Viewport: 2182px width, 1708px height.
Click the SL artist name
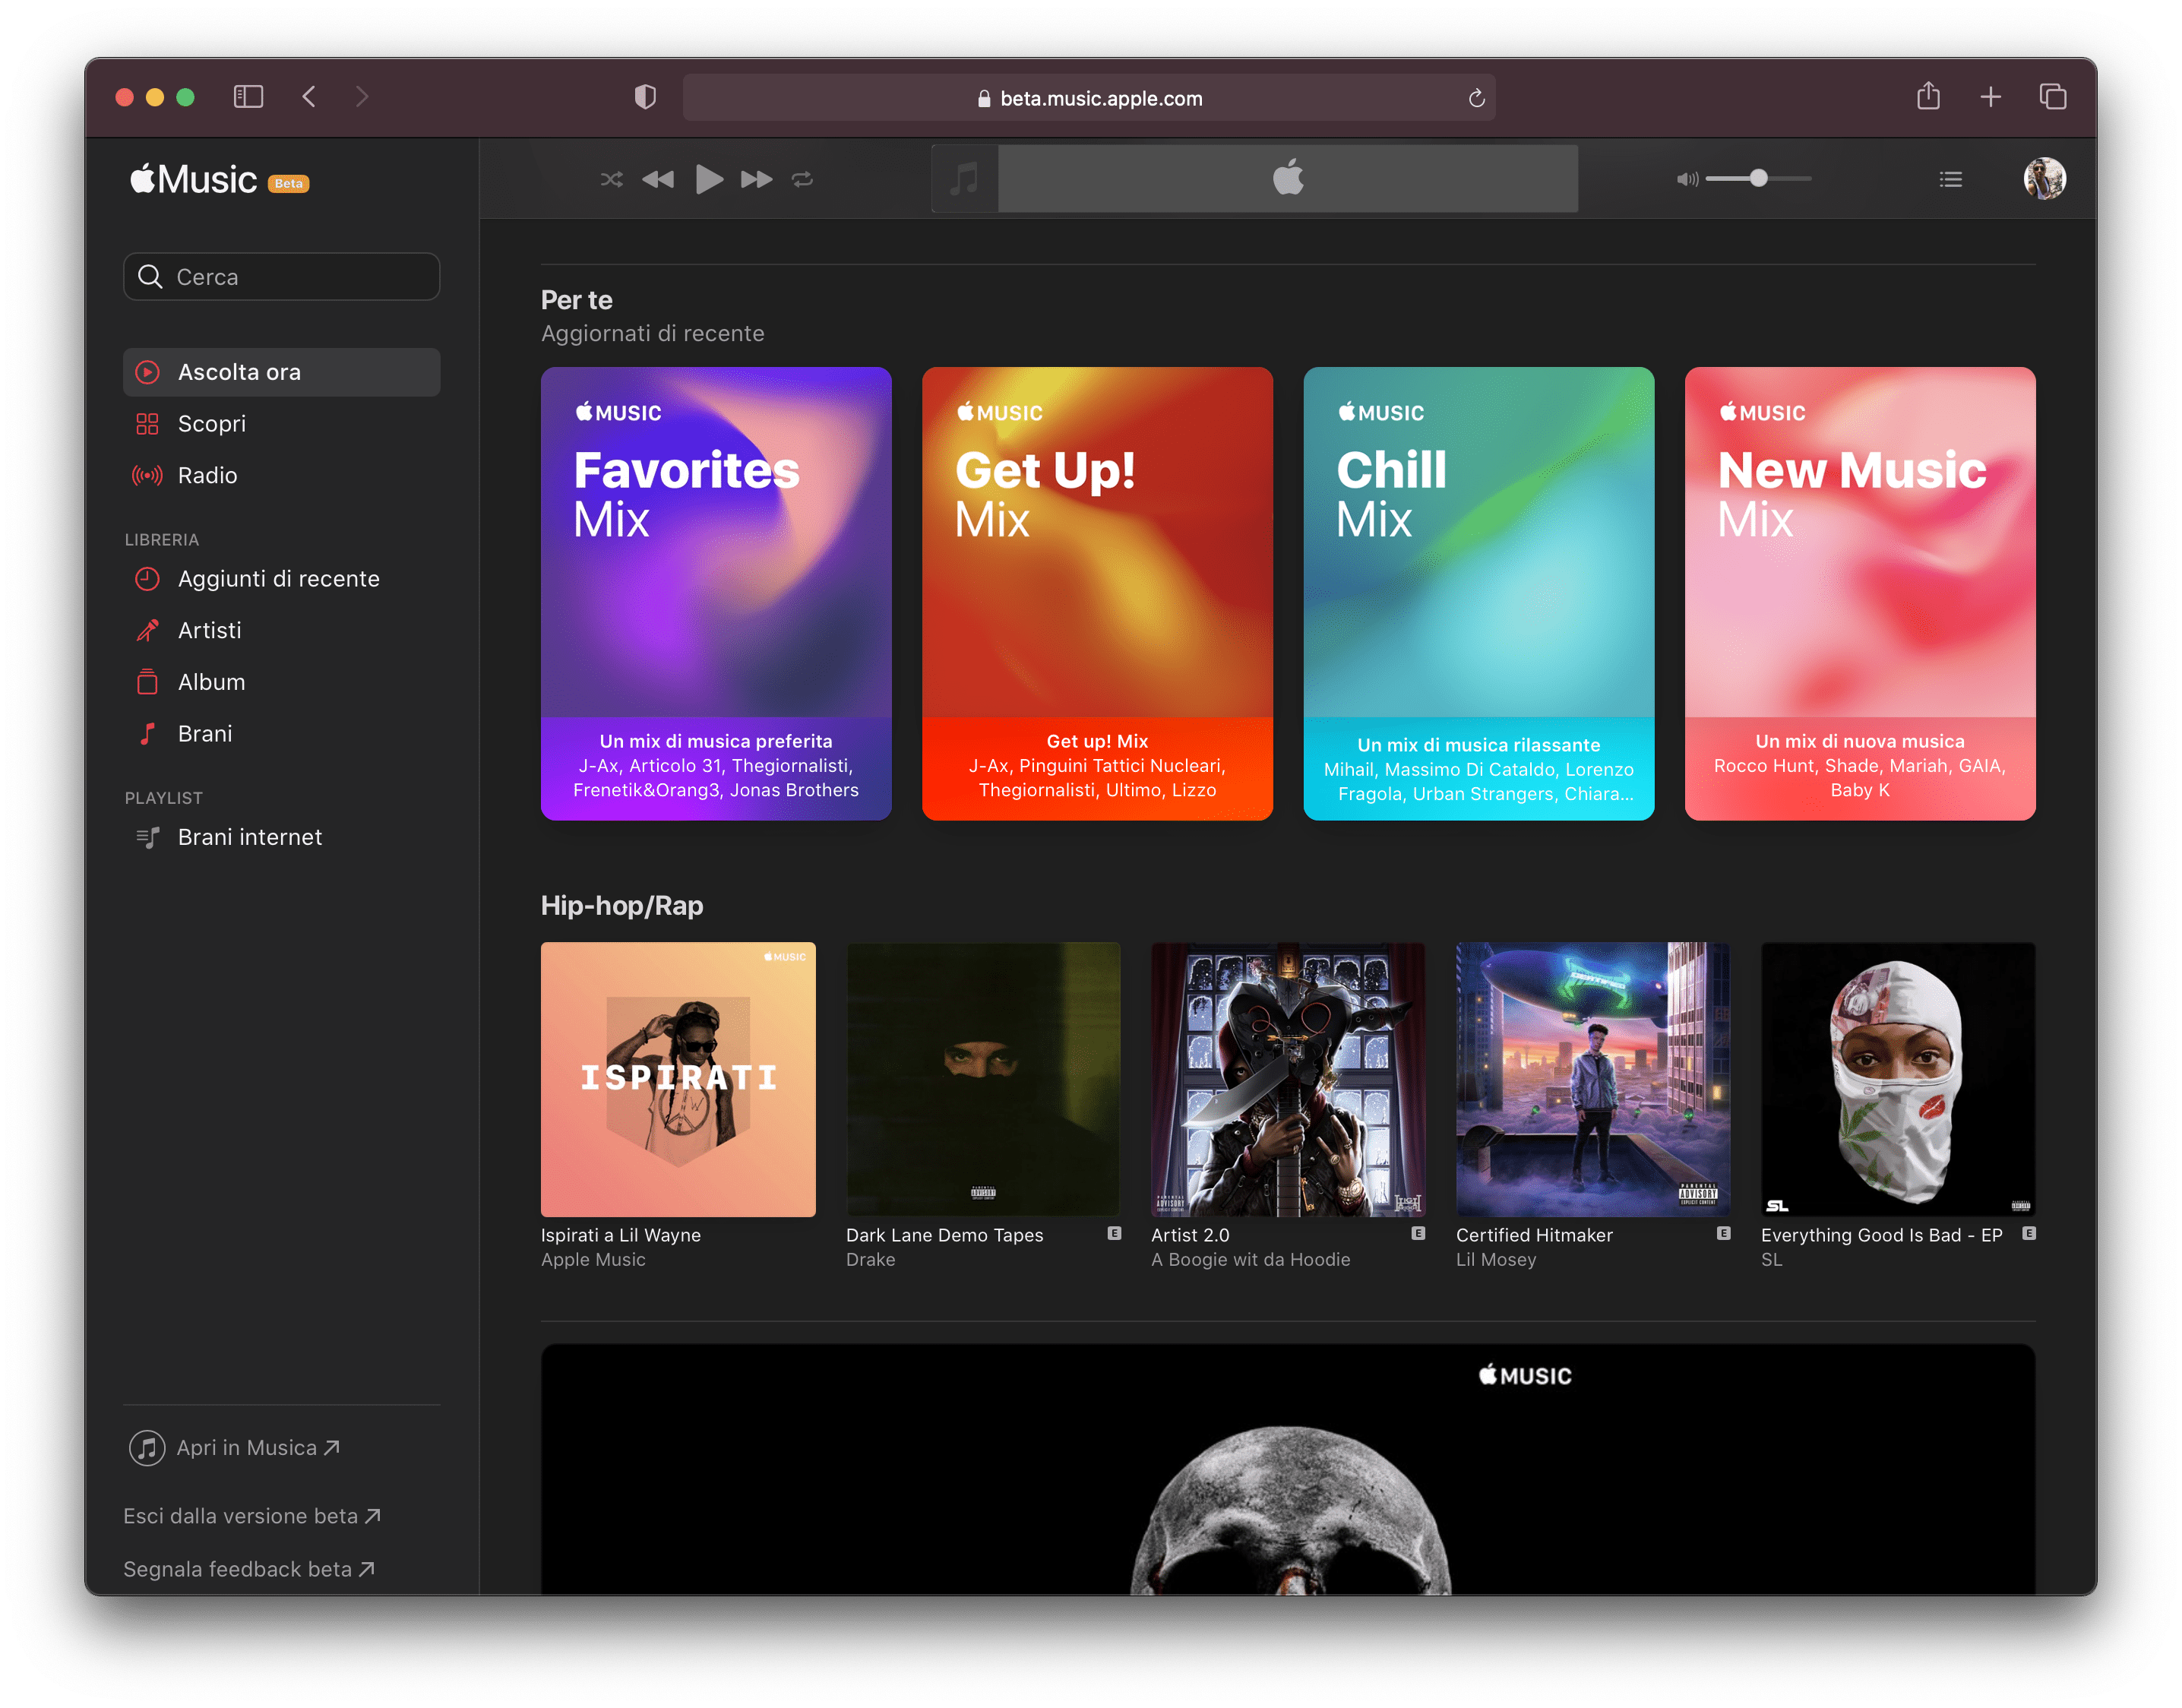1771,1259
